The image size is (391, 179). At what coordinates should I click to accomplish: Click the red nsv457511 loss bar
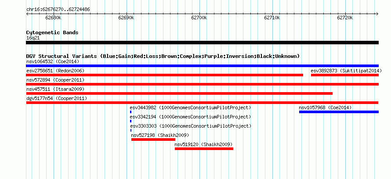click(x=179, y=93)
